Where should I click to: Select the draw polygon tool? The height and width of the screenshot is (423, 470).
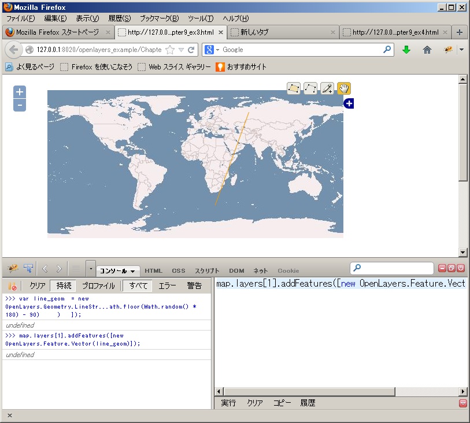(294, 88)
